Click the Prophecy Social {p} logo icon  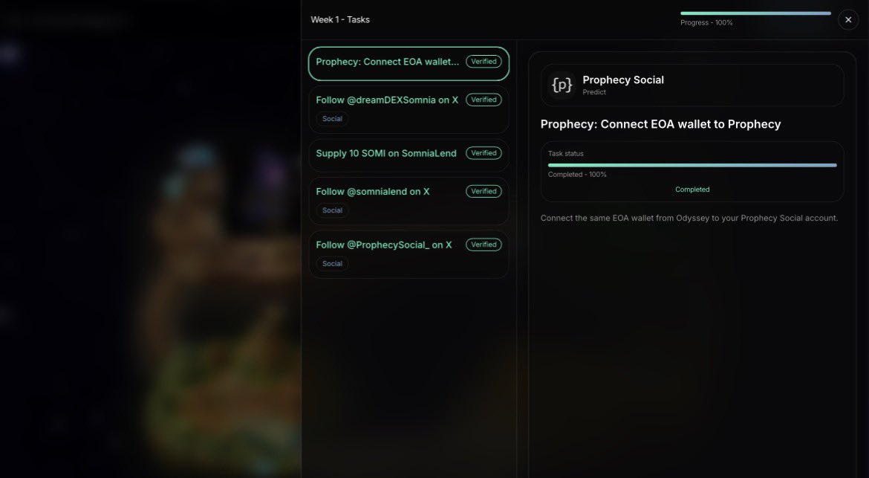[562, 85]
